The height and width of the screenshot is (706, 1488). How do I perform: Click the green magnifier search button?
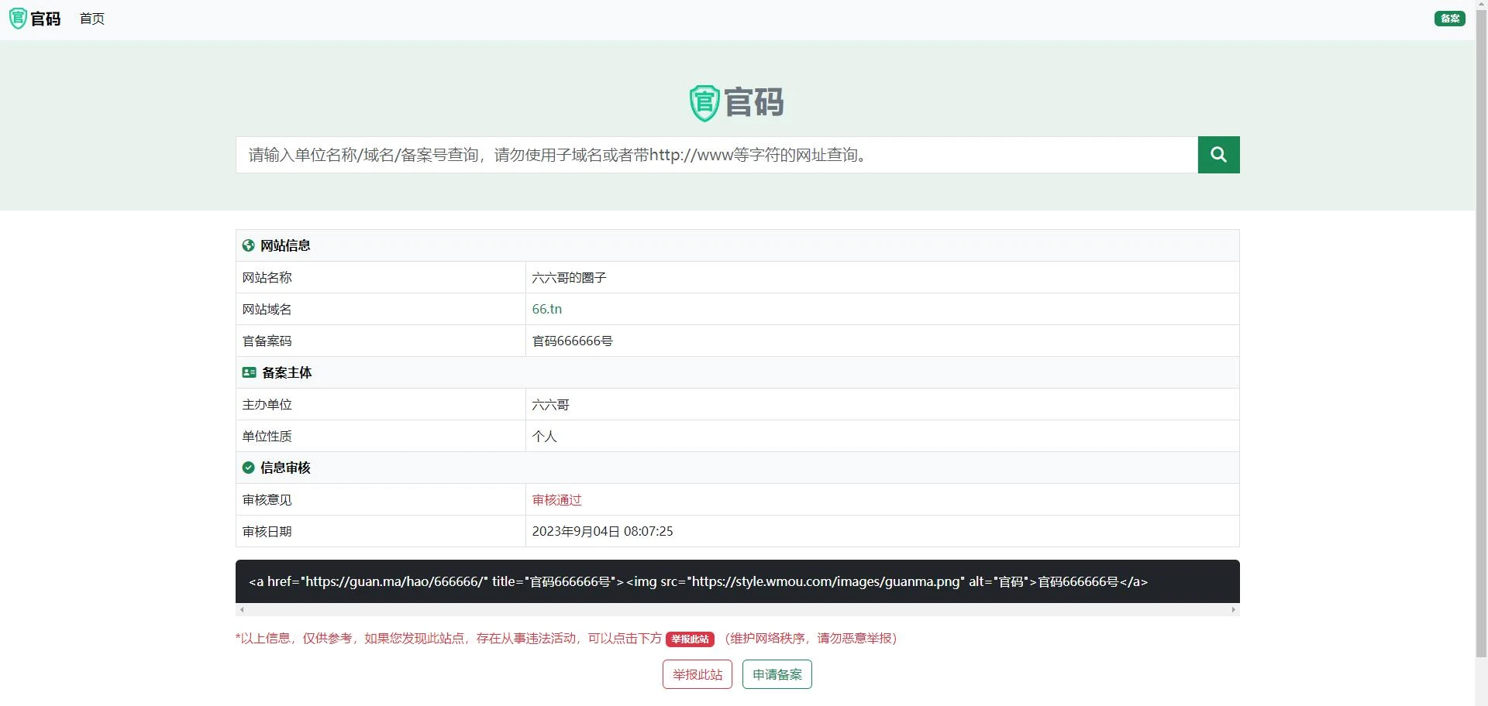click(x=1218, y=155)
